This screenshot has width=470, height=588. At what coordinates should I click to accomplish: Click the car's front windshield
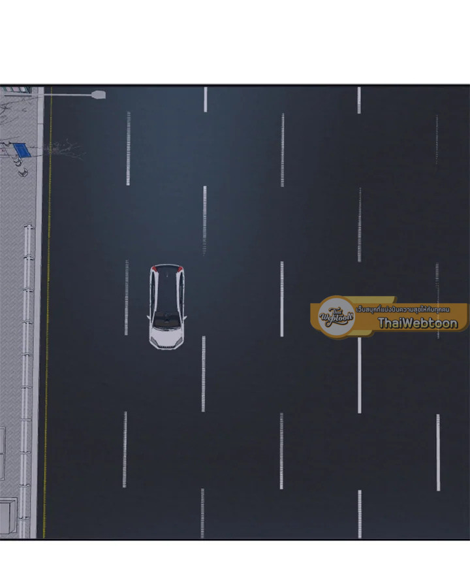pos(166,319)
